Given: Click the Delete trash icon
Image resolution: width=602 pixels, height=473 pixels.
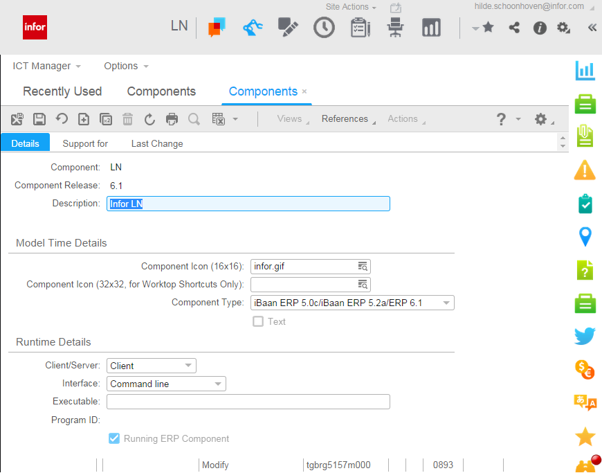Looking at the screenshot, I should (x=127, y=119).
